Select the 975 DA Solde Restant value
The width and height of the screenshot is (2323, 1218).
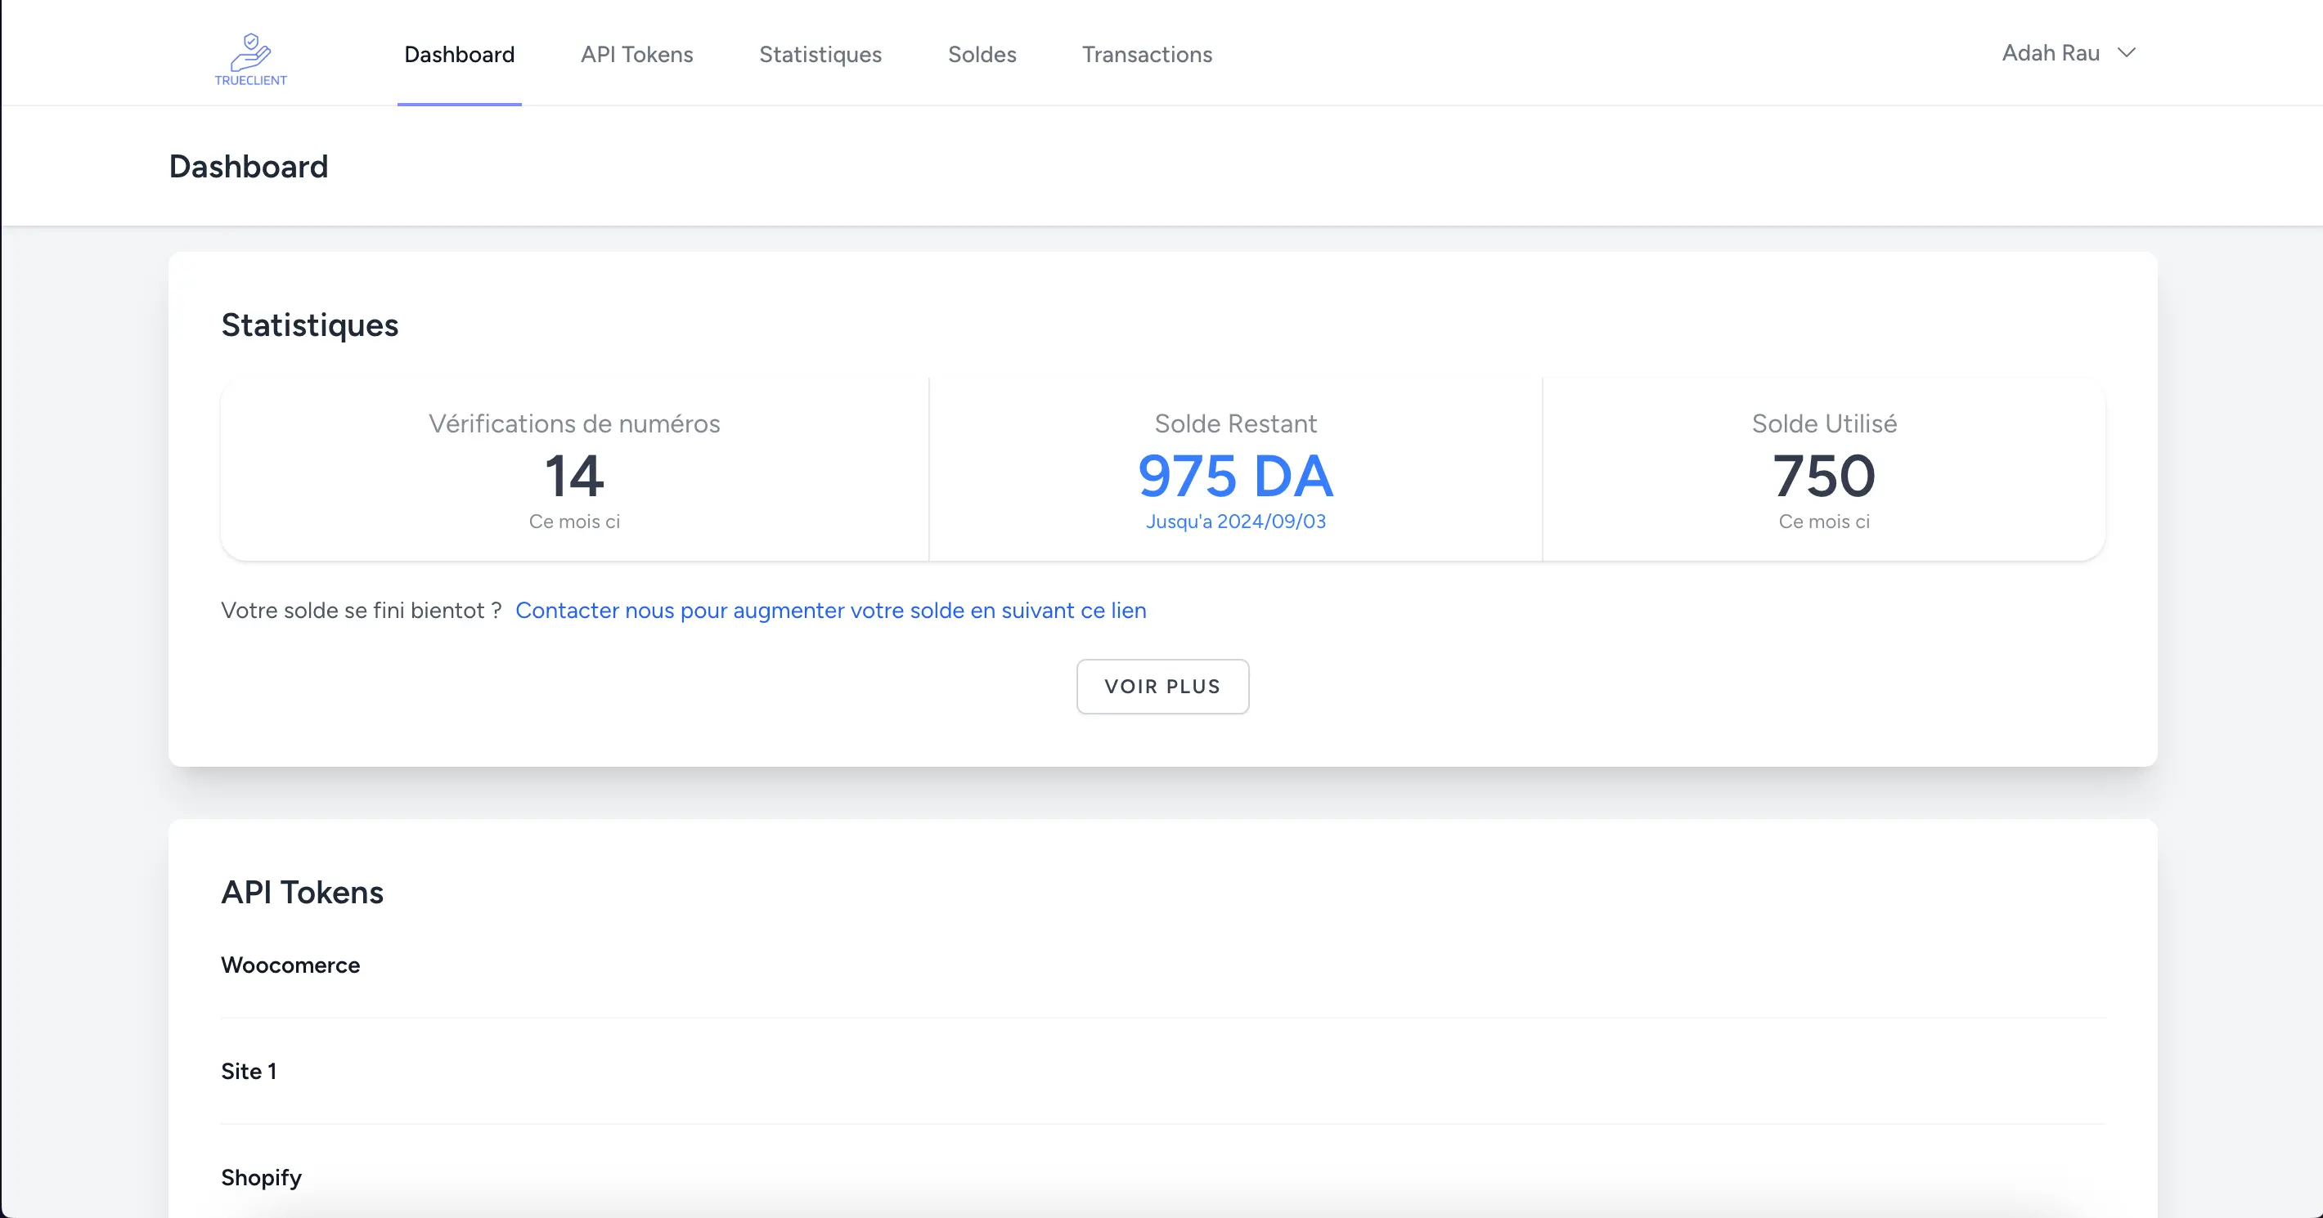click(x=1234, y=476)
